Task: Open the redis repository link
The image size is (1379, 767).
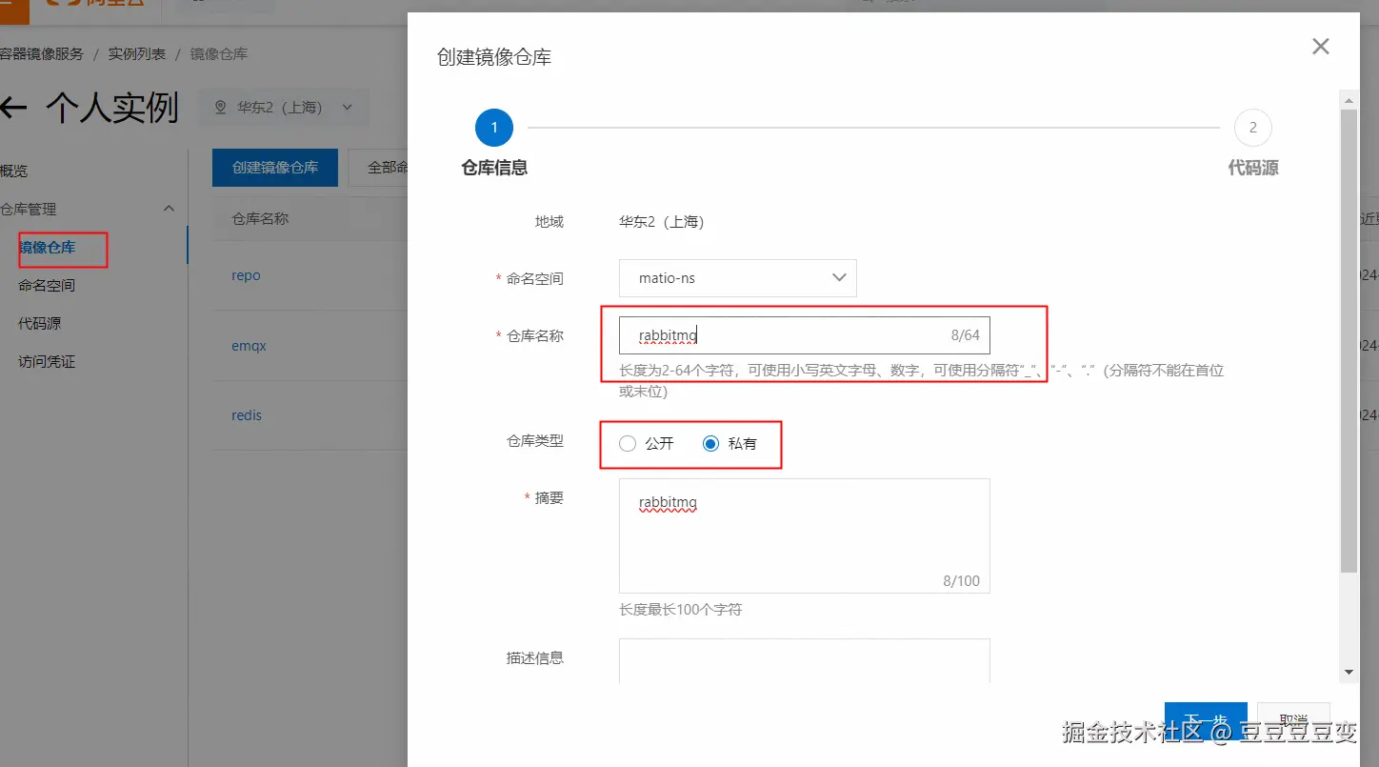Action: click(247, 415)
